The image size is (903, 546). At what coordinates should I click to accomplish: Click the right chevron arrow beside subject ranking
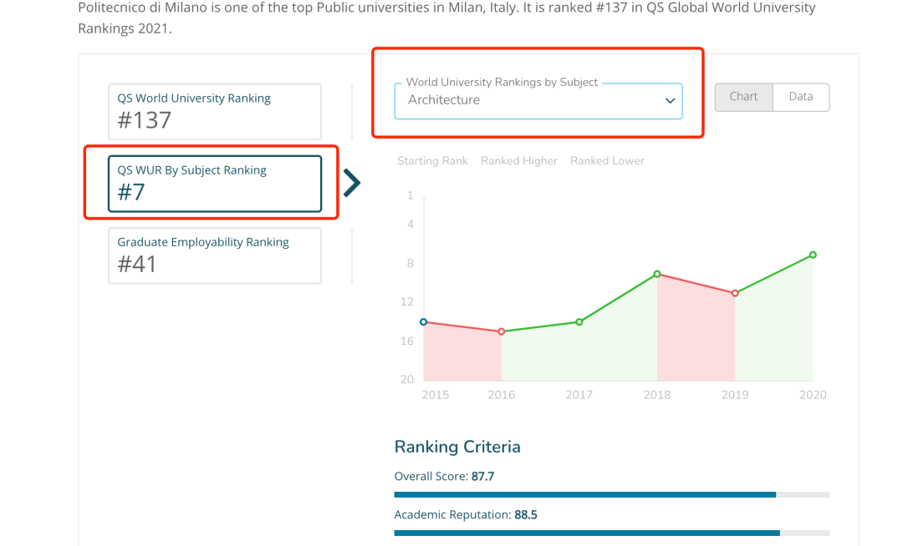[351, 184]
